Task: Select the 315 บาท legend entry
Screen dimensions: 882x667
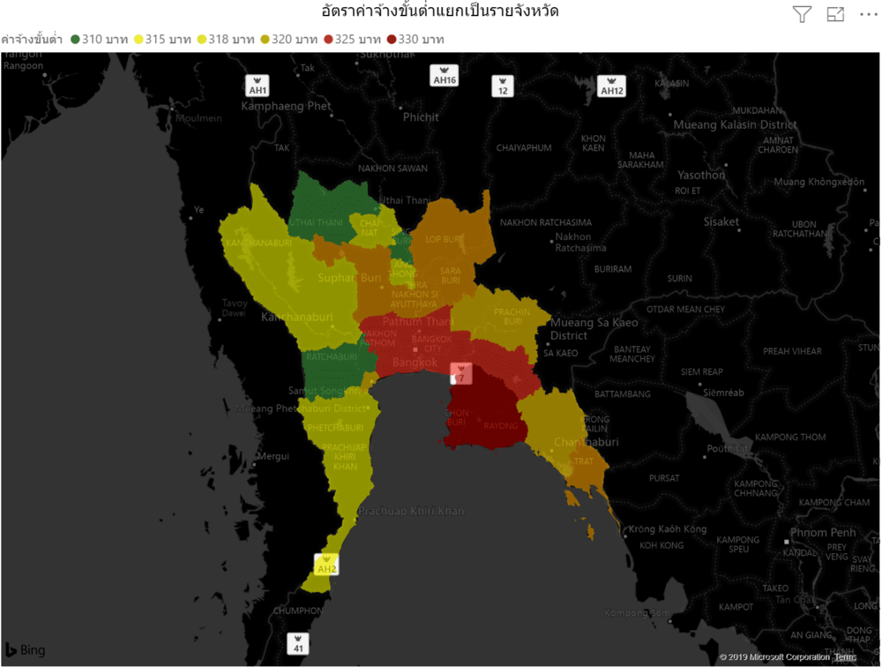Action: pos(161,40)
